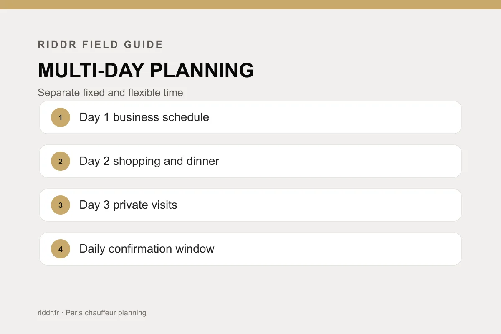Open the Day 3 private visits item
Image resolution: width=501 pixels, height=334 pixels.
pos(250,205)
